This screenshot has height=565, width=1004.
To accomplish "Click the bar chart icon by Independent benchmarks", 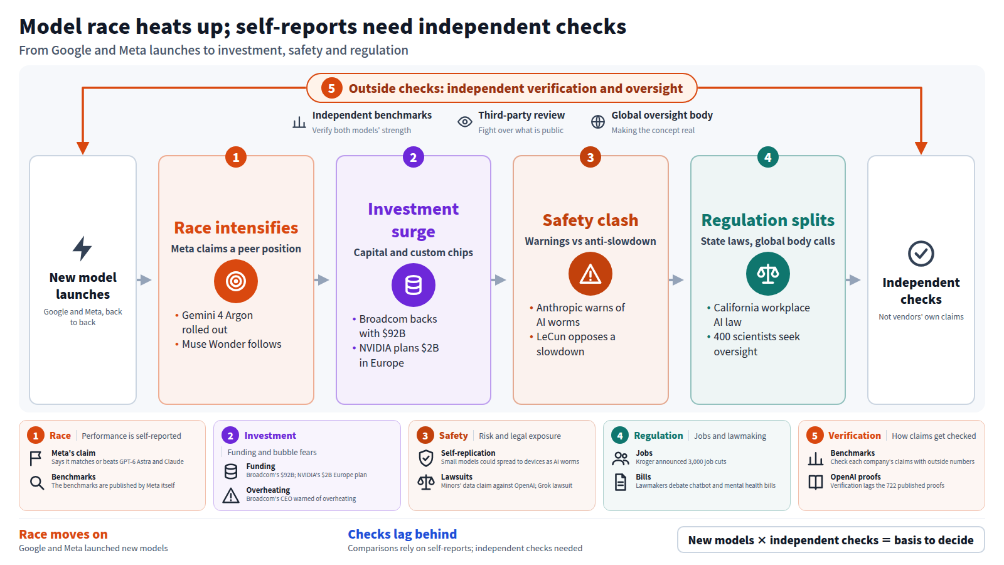I will 299,122.
